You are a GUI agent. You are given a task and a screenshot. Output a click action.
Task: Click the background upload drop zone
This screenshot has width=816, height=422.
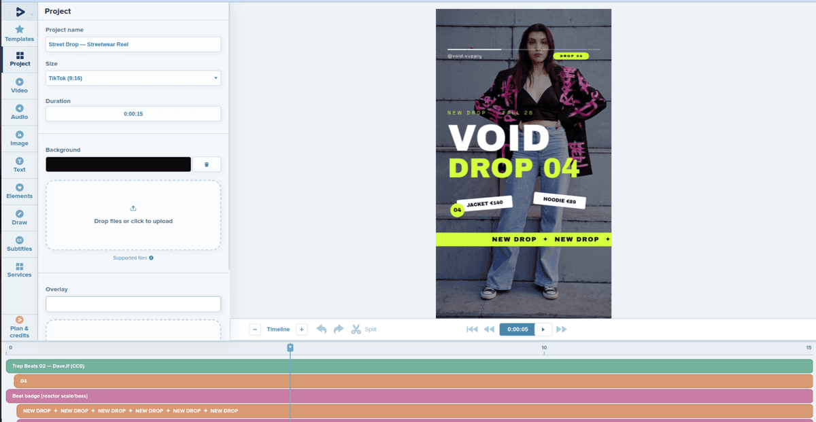133,215
